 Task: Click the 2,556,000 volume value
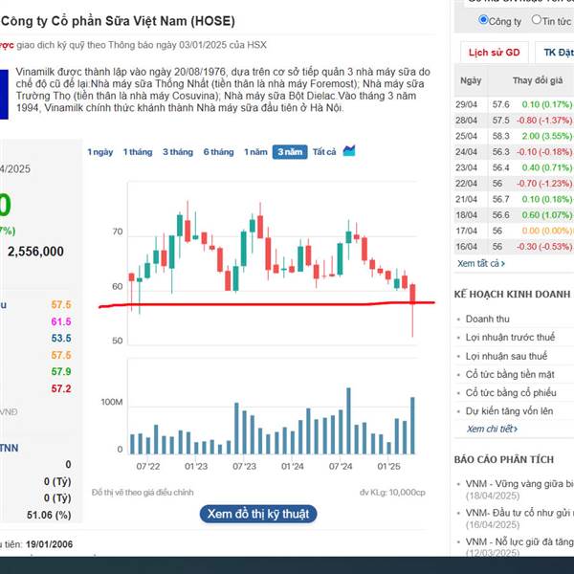[35, 252]
